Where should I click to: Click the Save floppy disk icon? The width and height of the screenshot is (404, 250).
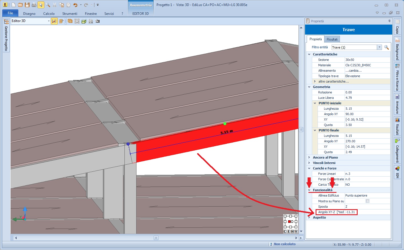click(x=27, y=5)
